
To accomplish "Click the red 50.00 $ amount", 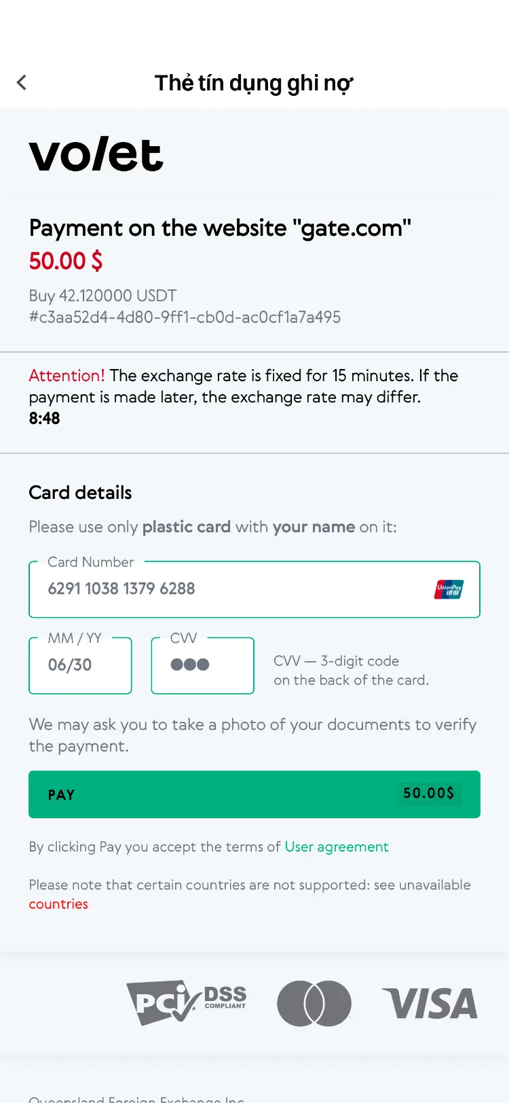I will [66, 261].
